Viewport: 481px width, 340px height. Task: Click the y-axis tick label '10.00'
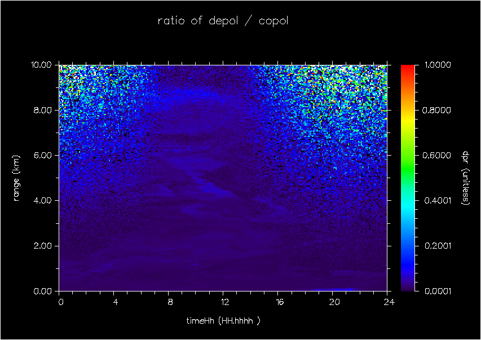coord(41,65)
